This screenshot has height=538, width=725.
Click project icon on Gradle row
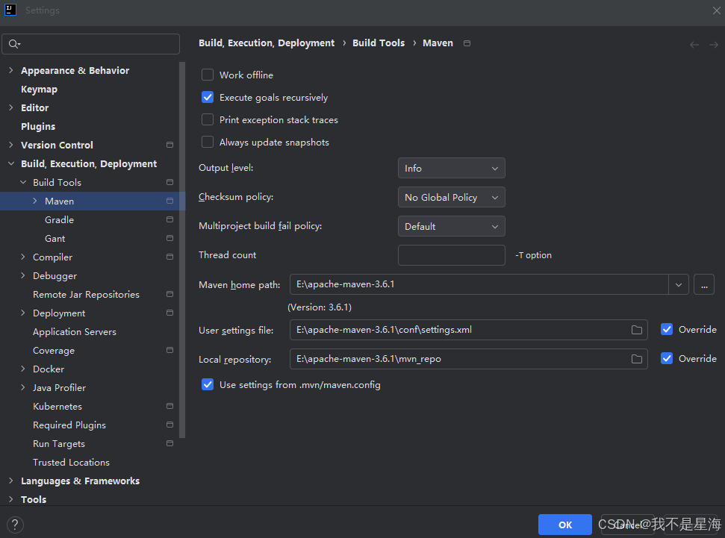pyautogui.click(x=169, y=219)
